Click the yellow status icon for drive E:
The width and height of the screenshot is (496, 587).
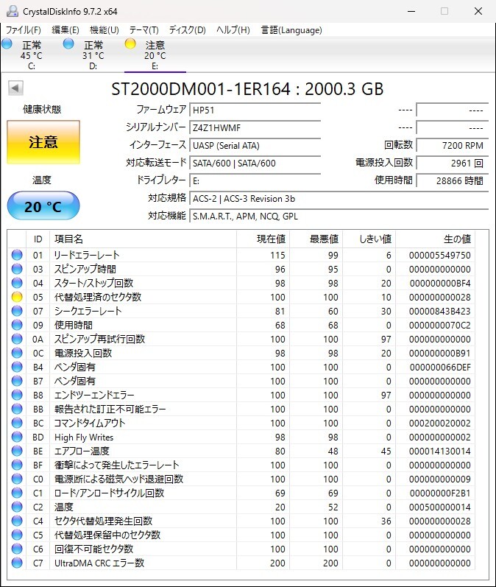point(130,43)
